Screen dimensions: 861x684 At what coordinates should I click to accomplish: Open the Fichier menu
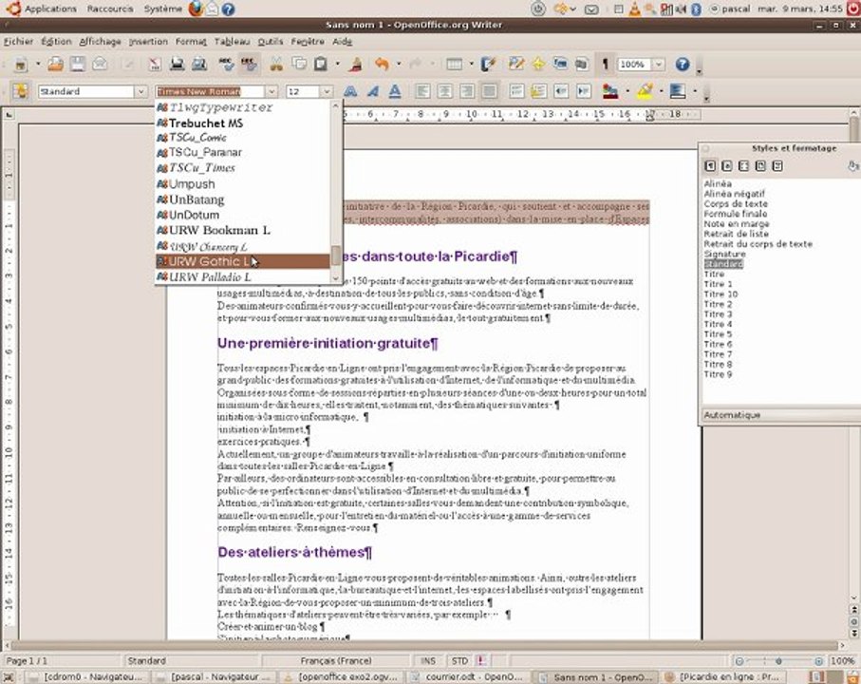(19, 41)
